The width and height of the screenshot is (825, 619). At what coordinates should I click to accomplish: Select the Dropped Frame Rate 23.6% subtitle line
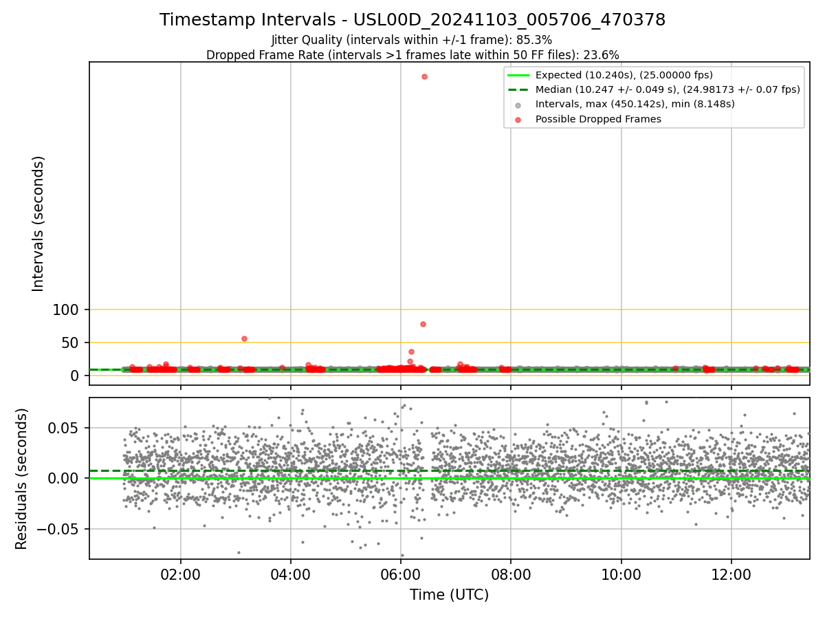[x=412, y=55]
